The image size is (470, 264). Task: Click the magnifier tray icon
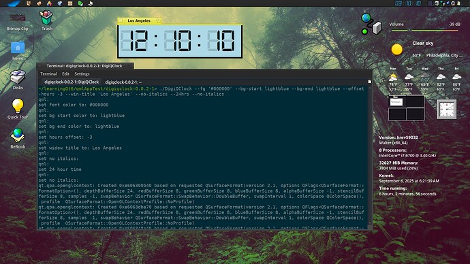click(453, 3)
